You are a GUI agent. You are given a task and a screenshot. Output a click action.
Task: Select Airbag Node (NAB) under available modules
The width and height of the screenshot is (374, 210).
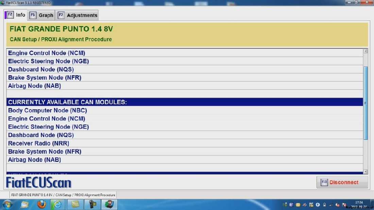[185, 160]
